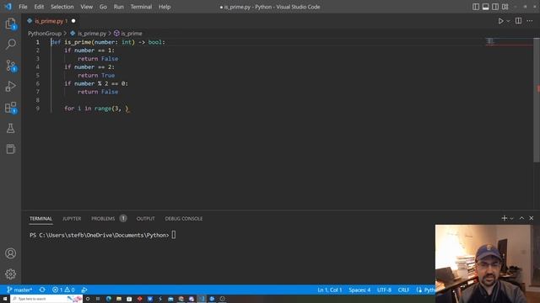Open Task View in Windows taskbar

[x=98, y=299]
